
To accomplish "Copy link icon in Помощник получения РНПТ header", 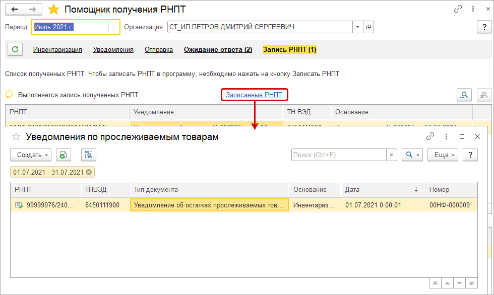I will [458, 9].
